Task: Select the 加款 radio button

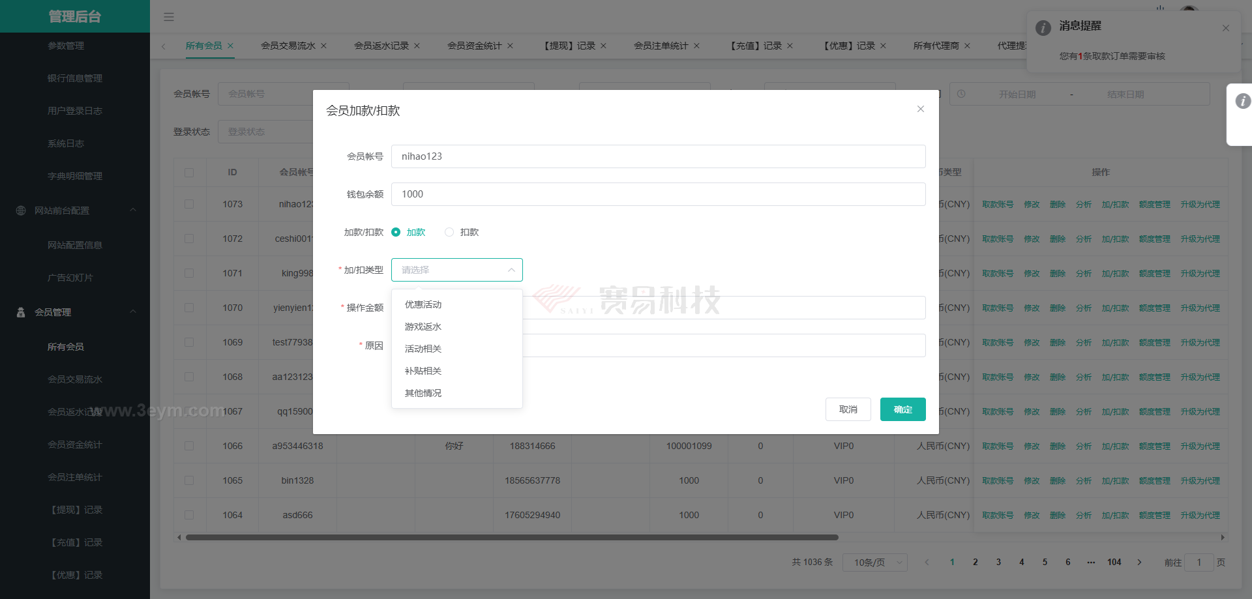Action: [396, 232]
